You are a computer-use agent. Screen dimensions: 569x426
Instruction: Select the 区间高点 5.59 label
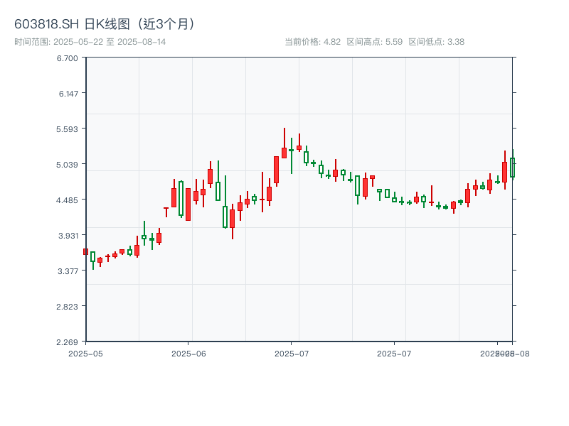374,42
